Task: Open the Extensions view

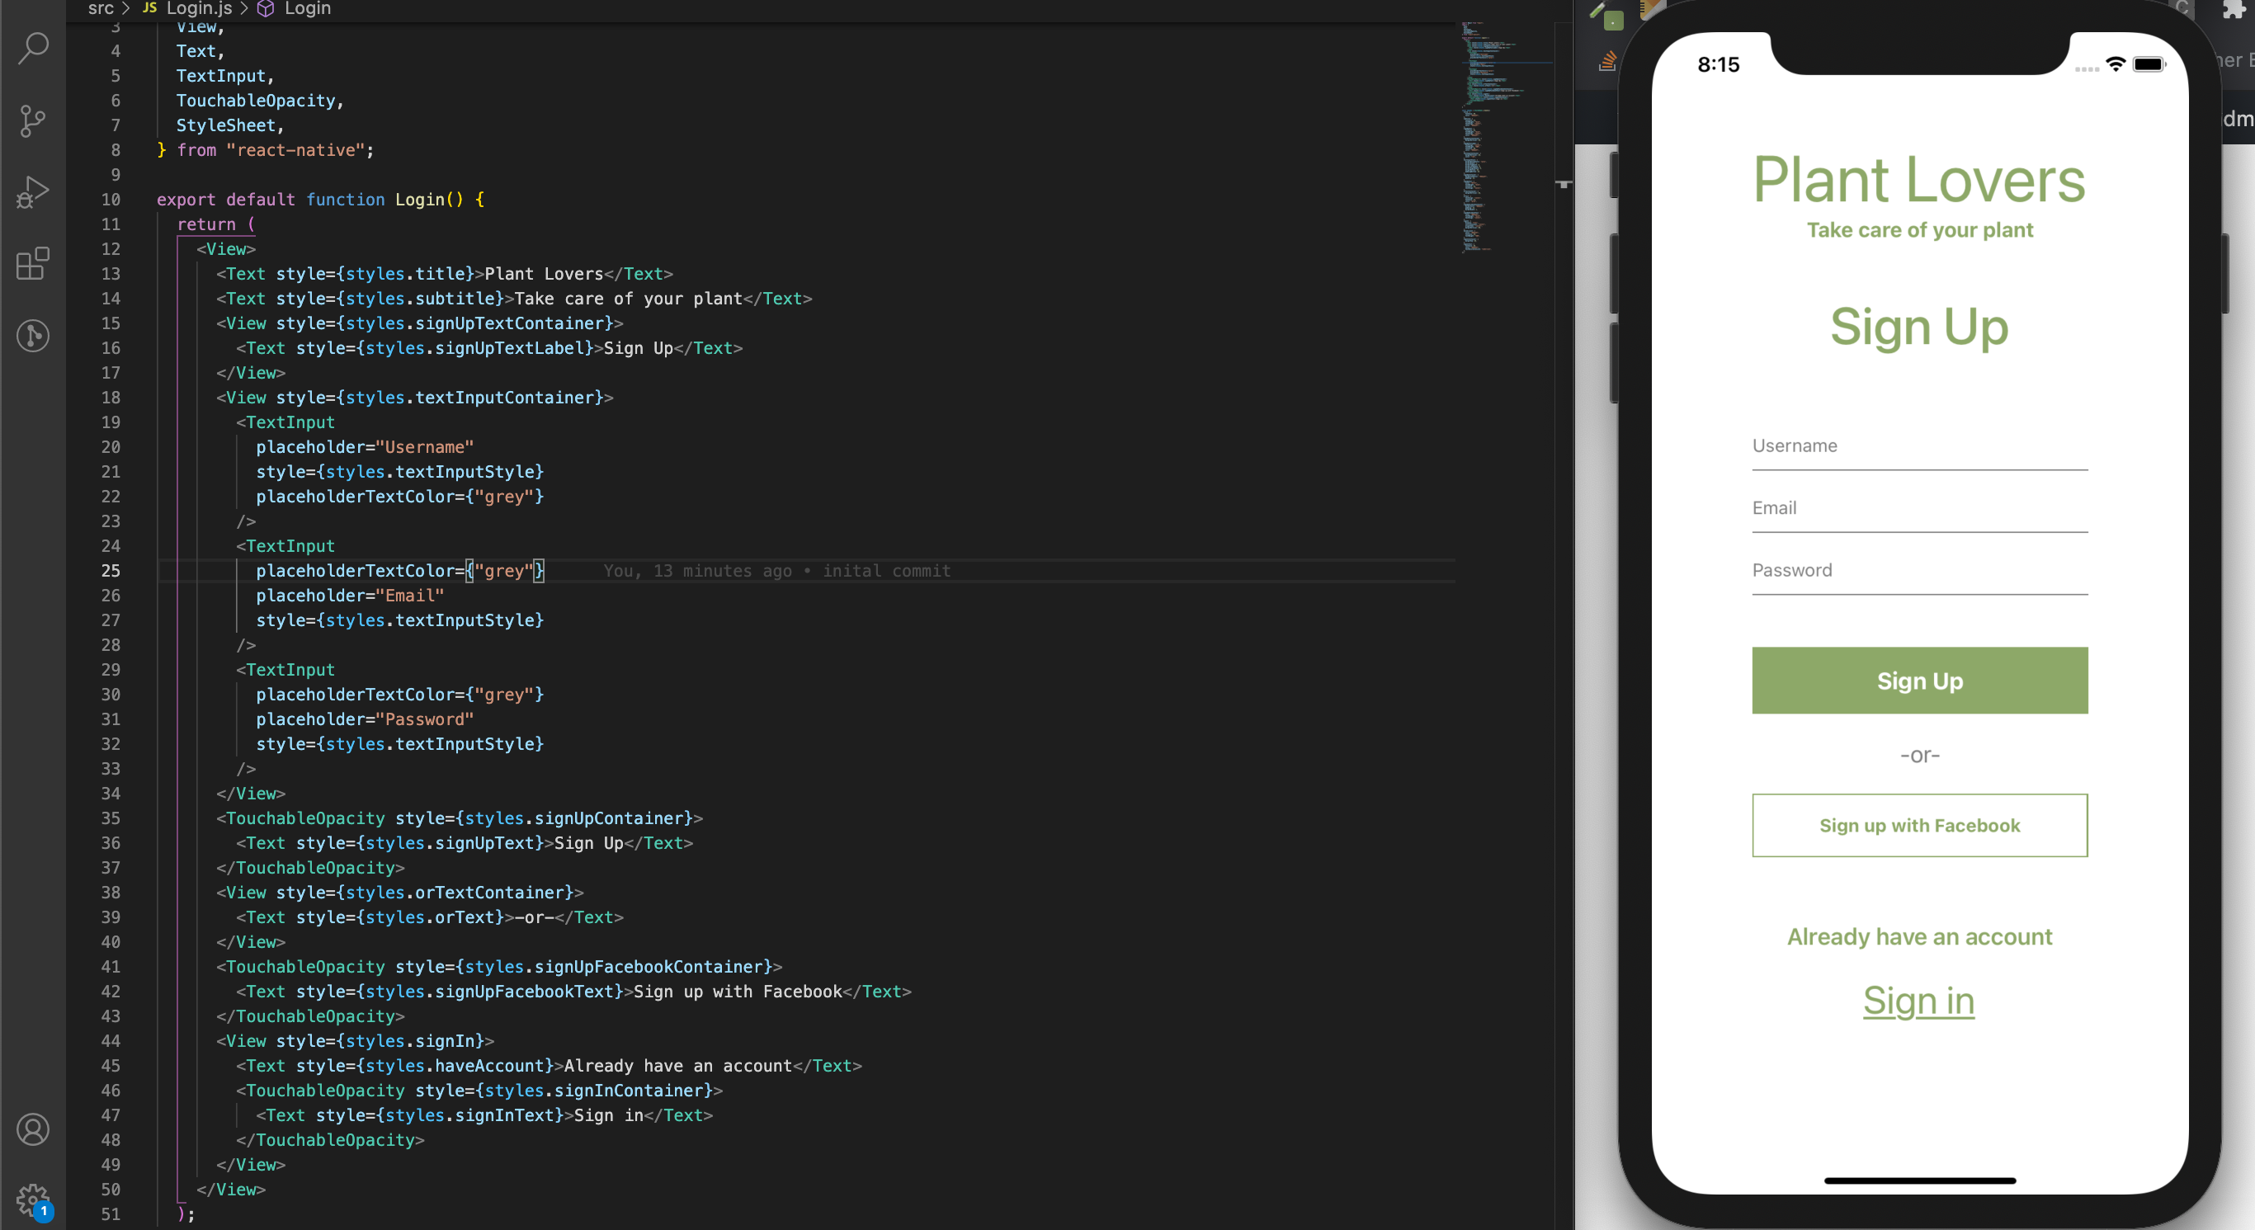Action: (x=32, y=264)
